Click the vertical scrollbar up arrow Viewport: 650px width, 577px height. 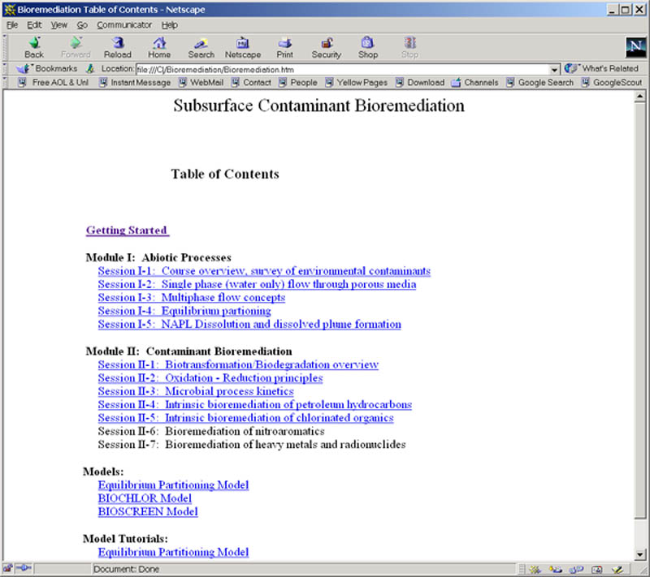(x=640, y=96)
